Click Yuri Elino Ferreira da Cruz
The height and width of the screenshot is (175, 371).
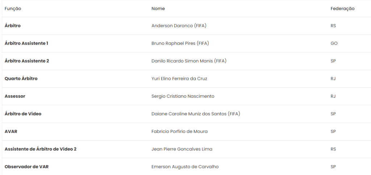[179, 78]
